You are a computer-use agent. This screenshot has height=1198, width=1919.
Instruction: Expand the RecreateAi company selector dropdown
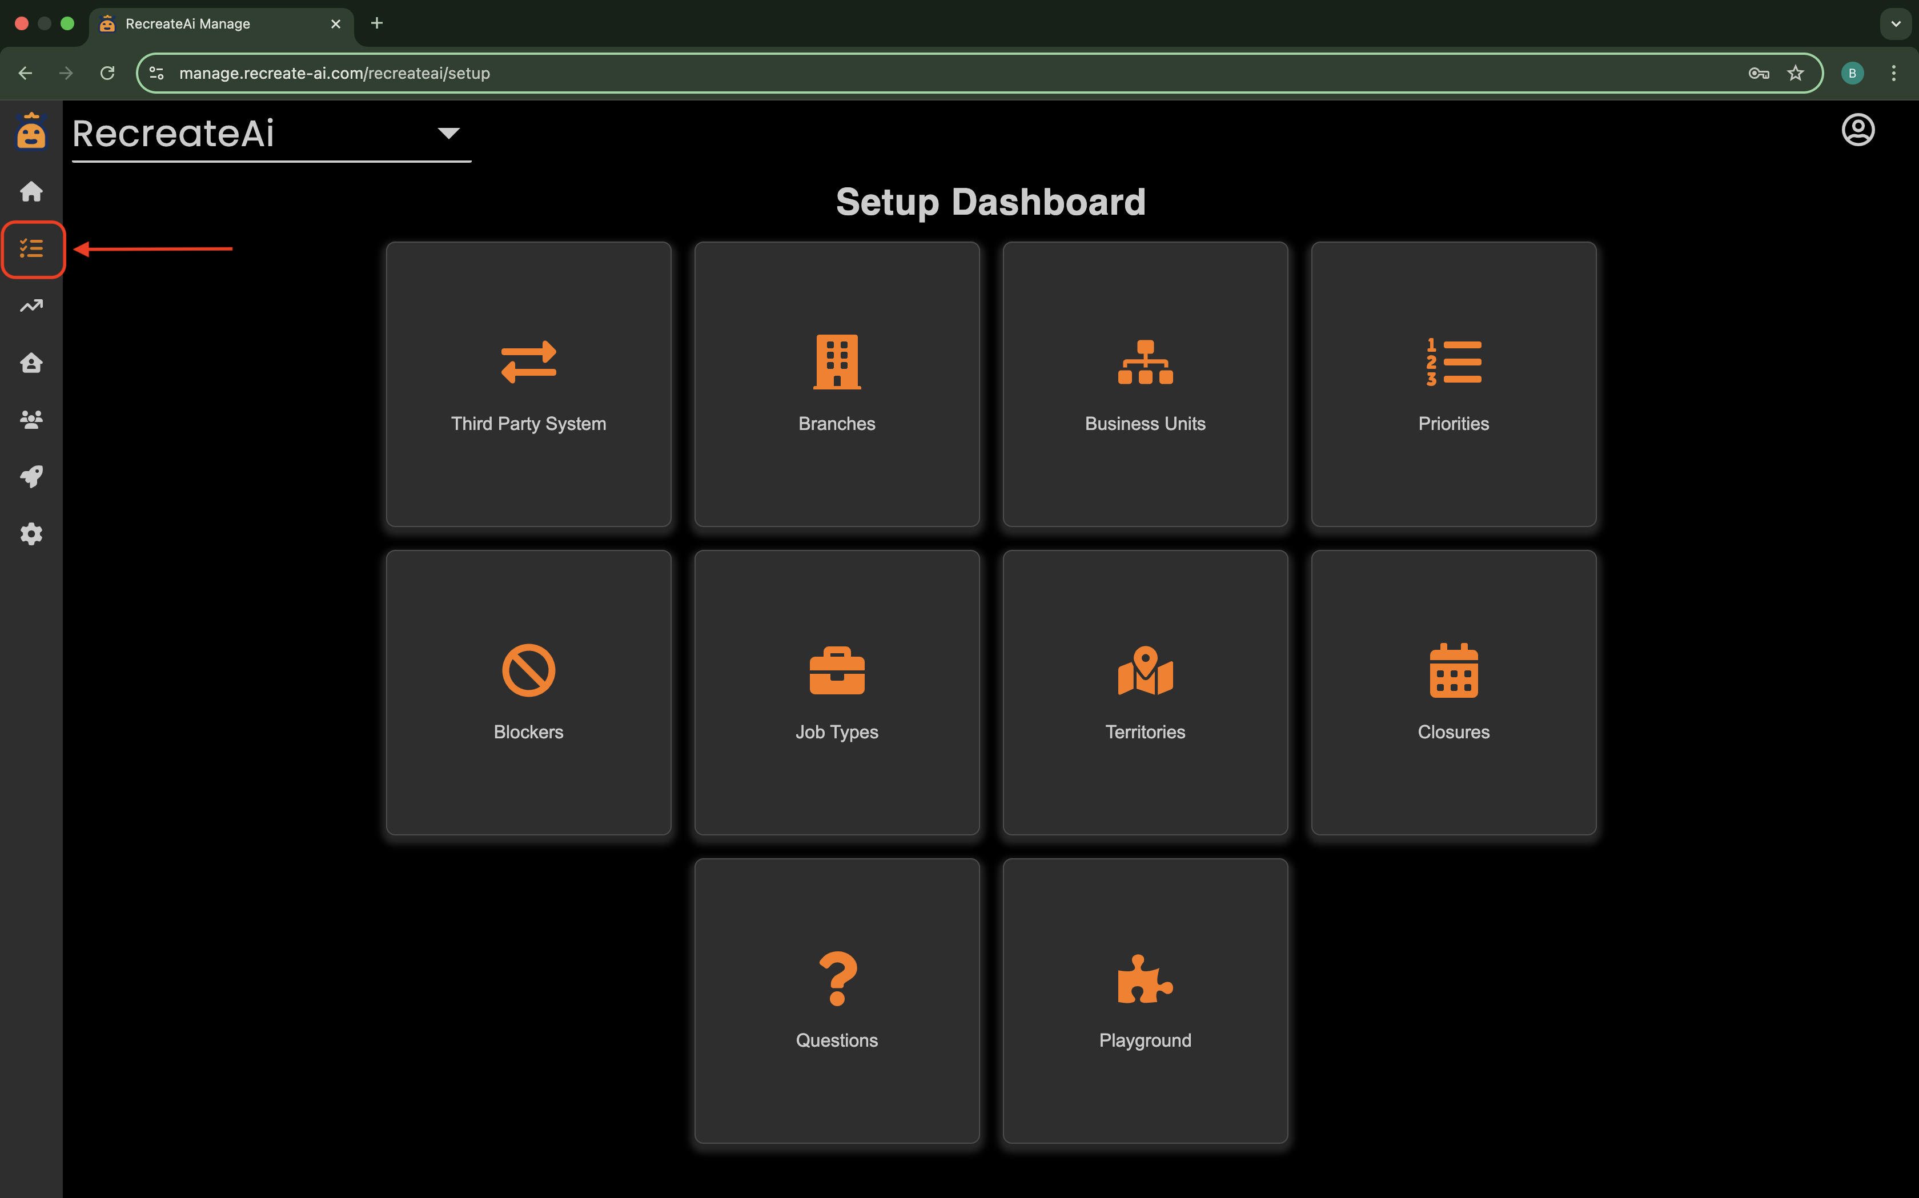click(x=448, y=133)
